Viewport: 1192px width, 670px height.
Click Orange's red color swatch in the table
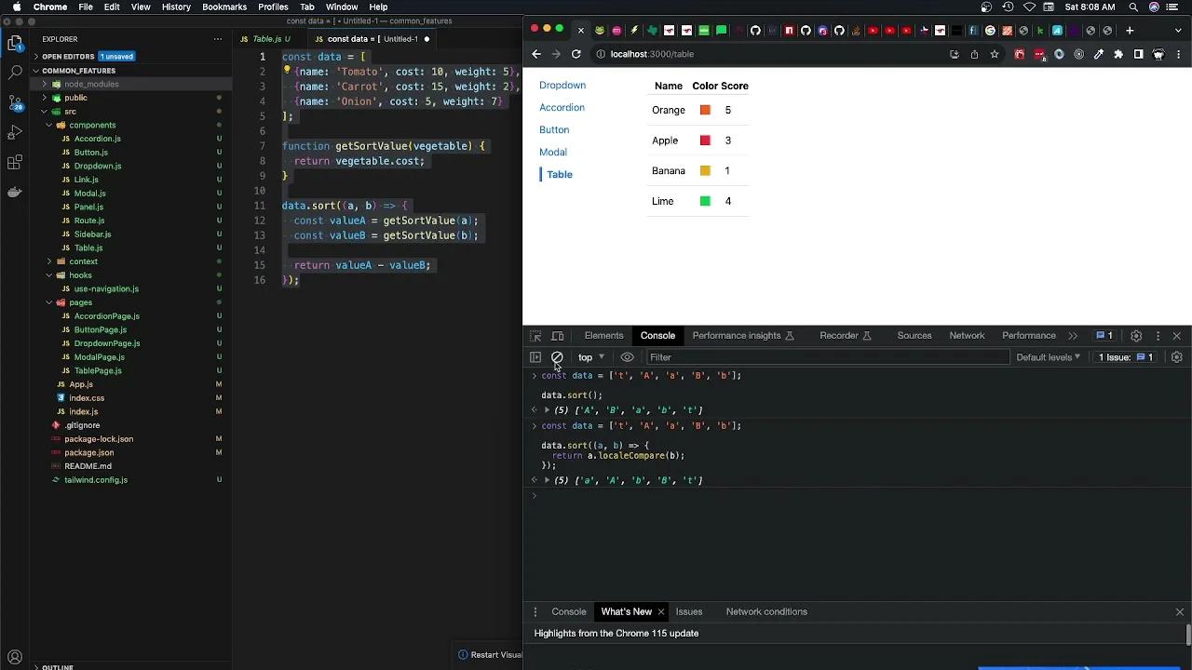pos(705,110)
